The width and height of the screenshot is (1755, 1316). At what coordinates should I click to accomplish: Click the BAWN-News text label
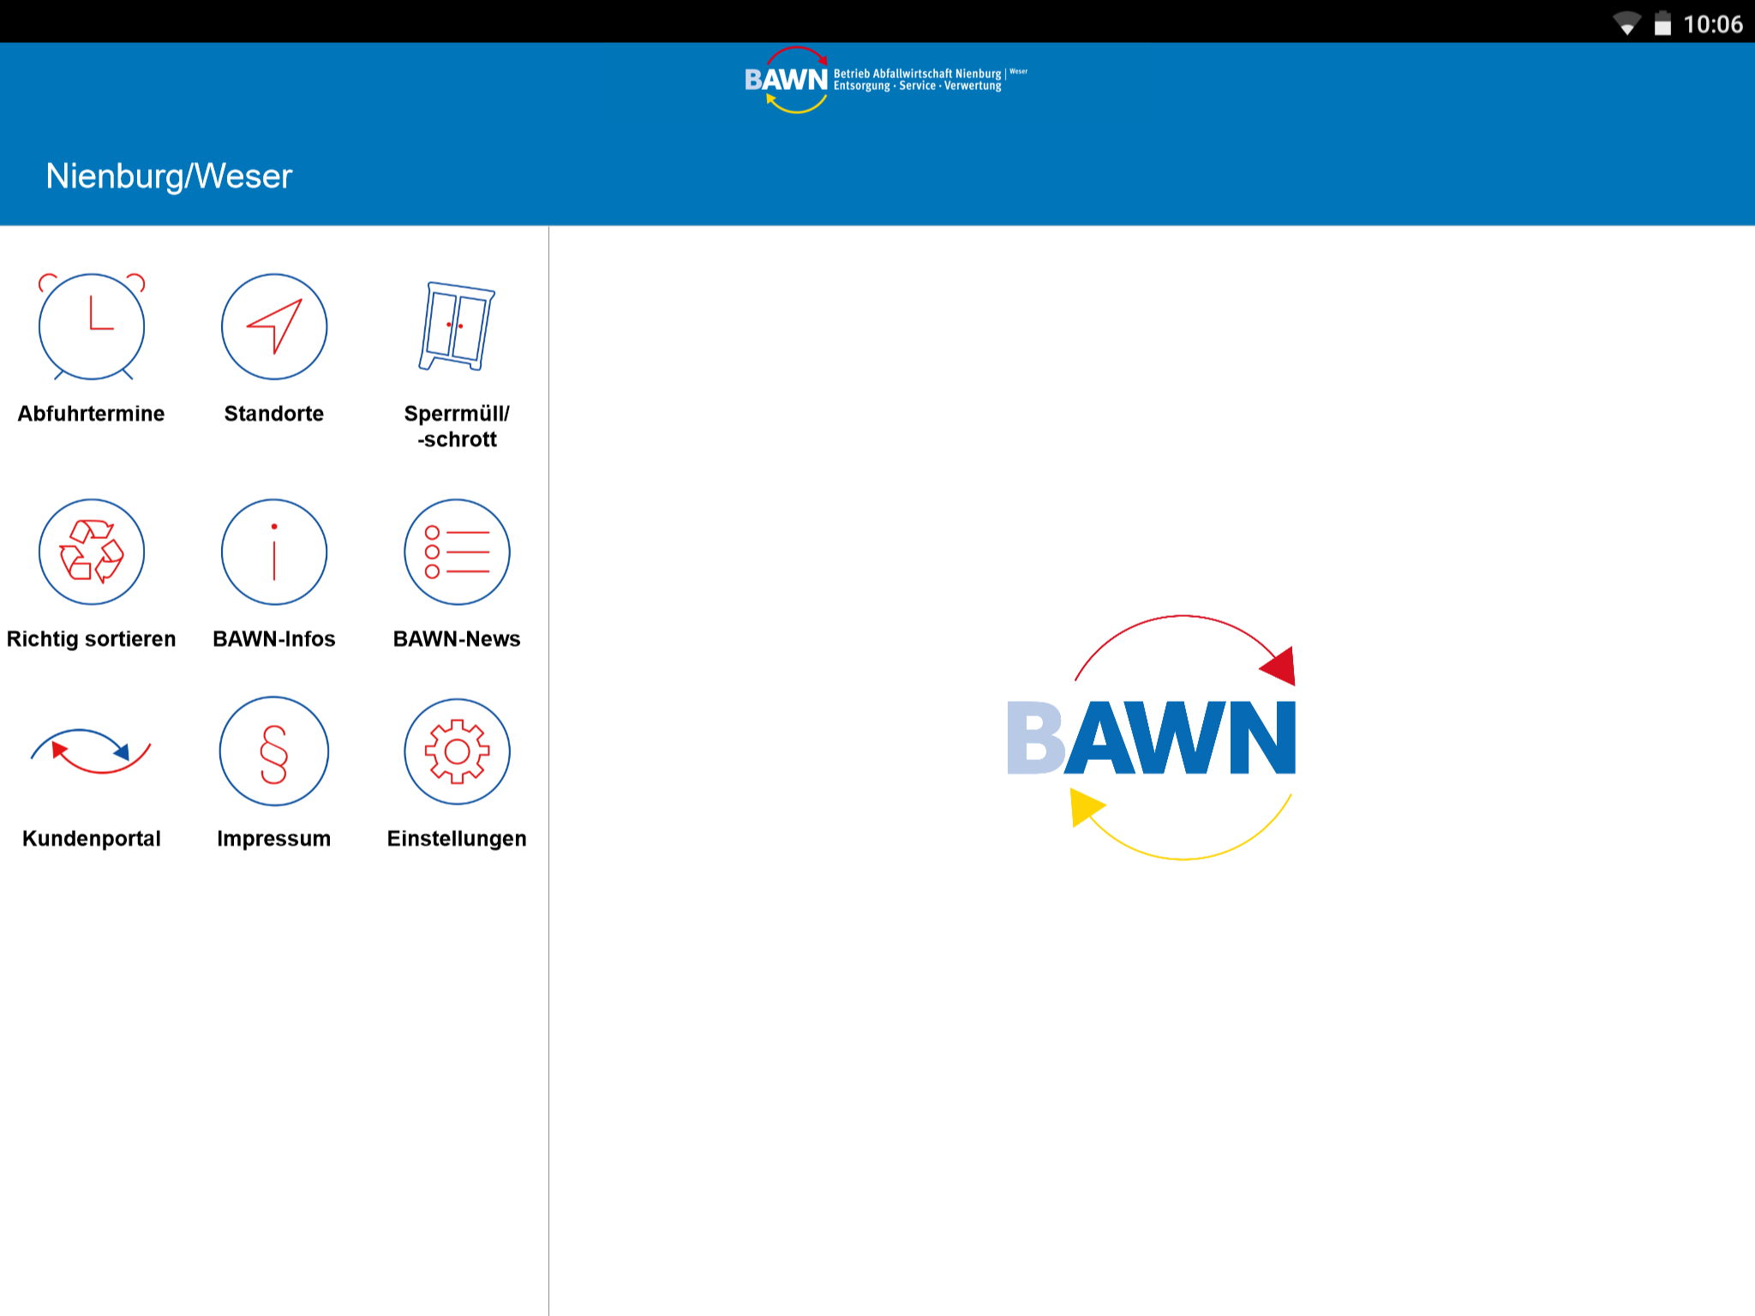point(457,639)
